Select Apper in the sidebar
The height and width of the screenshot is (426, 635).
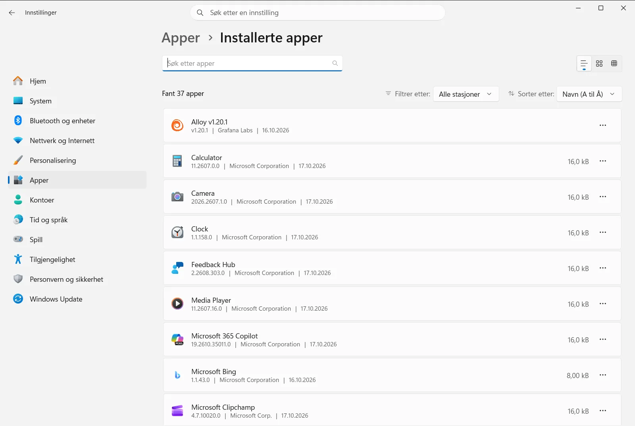coord(77,180)
